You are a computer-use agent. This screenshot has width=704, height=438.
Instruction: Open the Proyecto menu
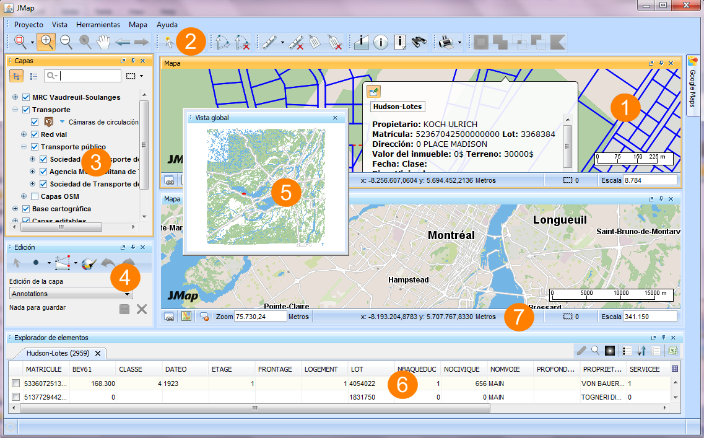28,25
